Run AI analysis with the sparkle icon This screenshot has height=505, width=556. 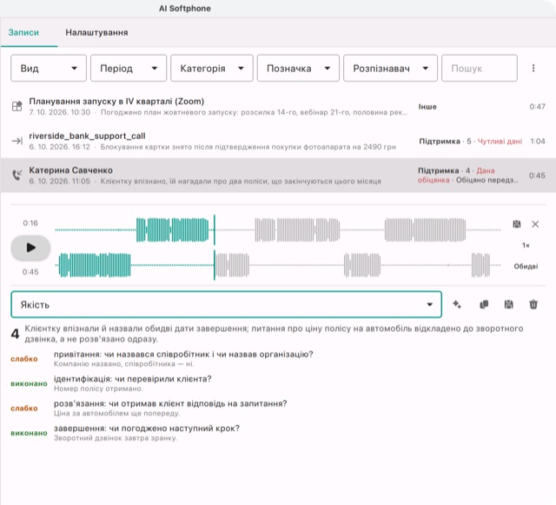click(457, 304)
